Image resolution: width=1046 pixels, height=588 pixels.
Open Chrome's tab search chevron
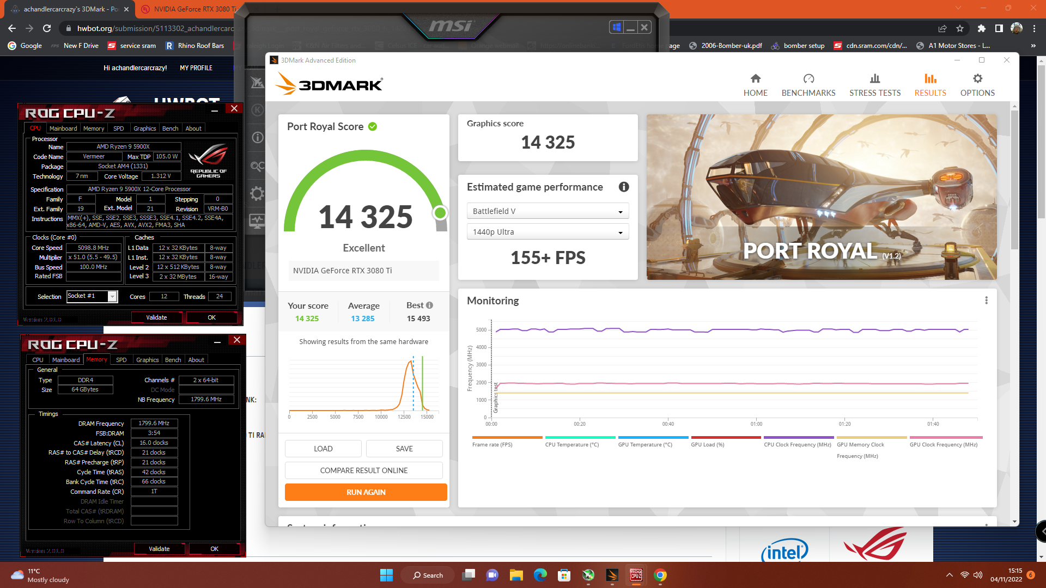point(958,8)
